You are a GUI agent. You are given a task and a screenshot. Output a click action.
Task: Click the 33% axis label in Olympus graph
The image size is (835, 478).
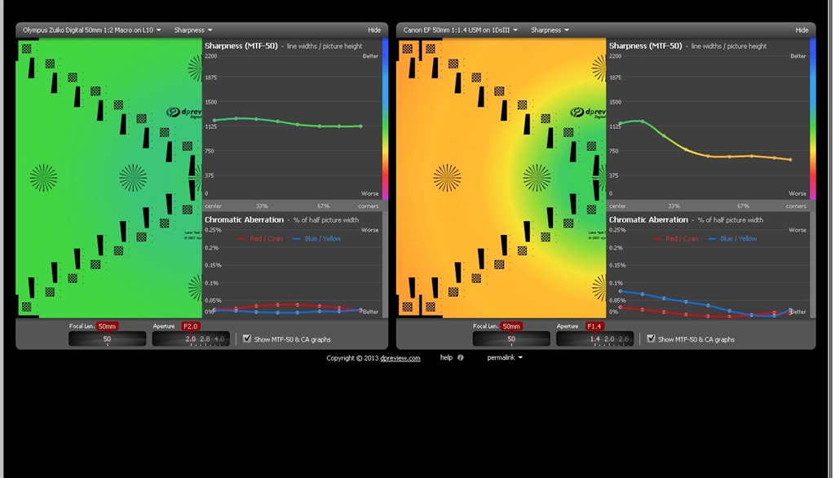tap(262, 206)
